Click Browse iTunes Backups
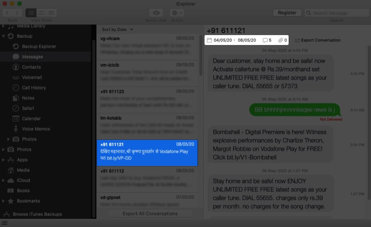The width and height of the screenshot is (371, 227). (37, 214)
